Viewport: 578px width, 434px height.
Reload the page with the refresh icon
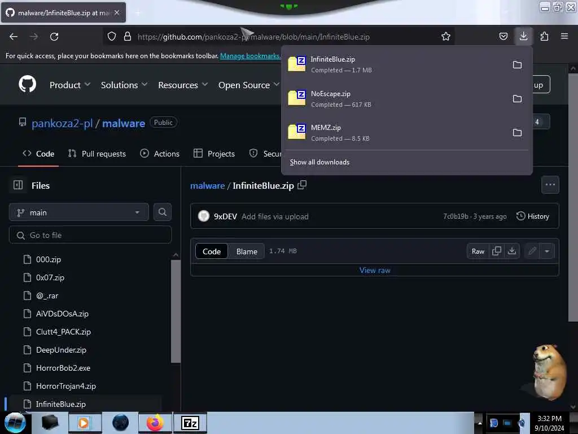click(x=54, y=37)
